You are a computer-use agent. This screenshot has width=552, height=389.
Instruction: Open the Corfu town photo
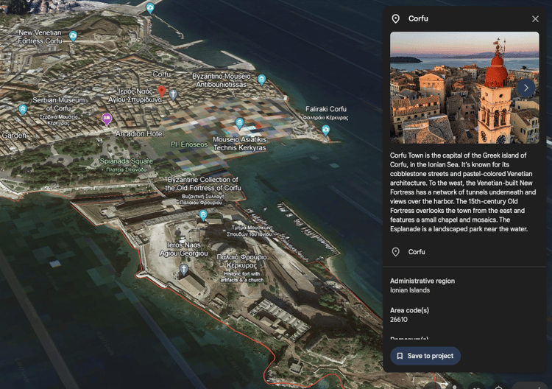(x=464, y=88)
